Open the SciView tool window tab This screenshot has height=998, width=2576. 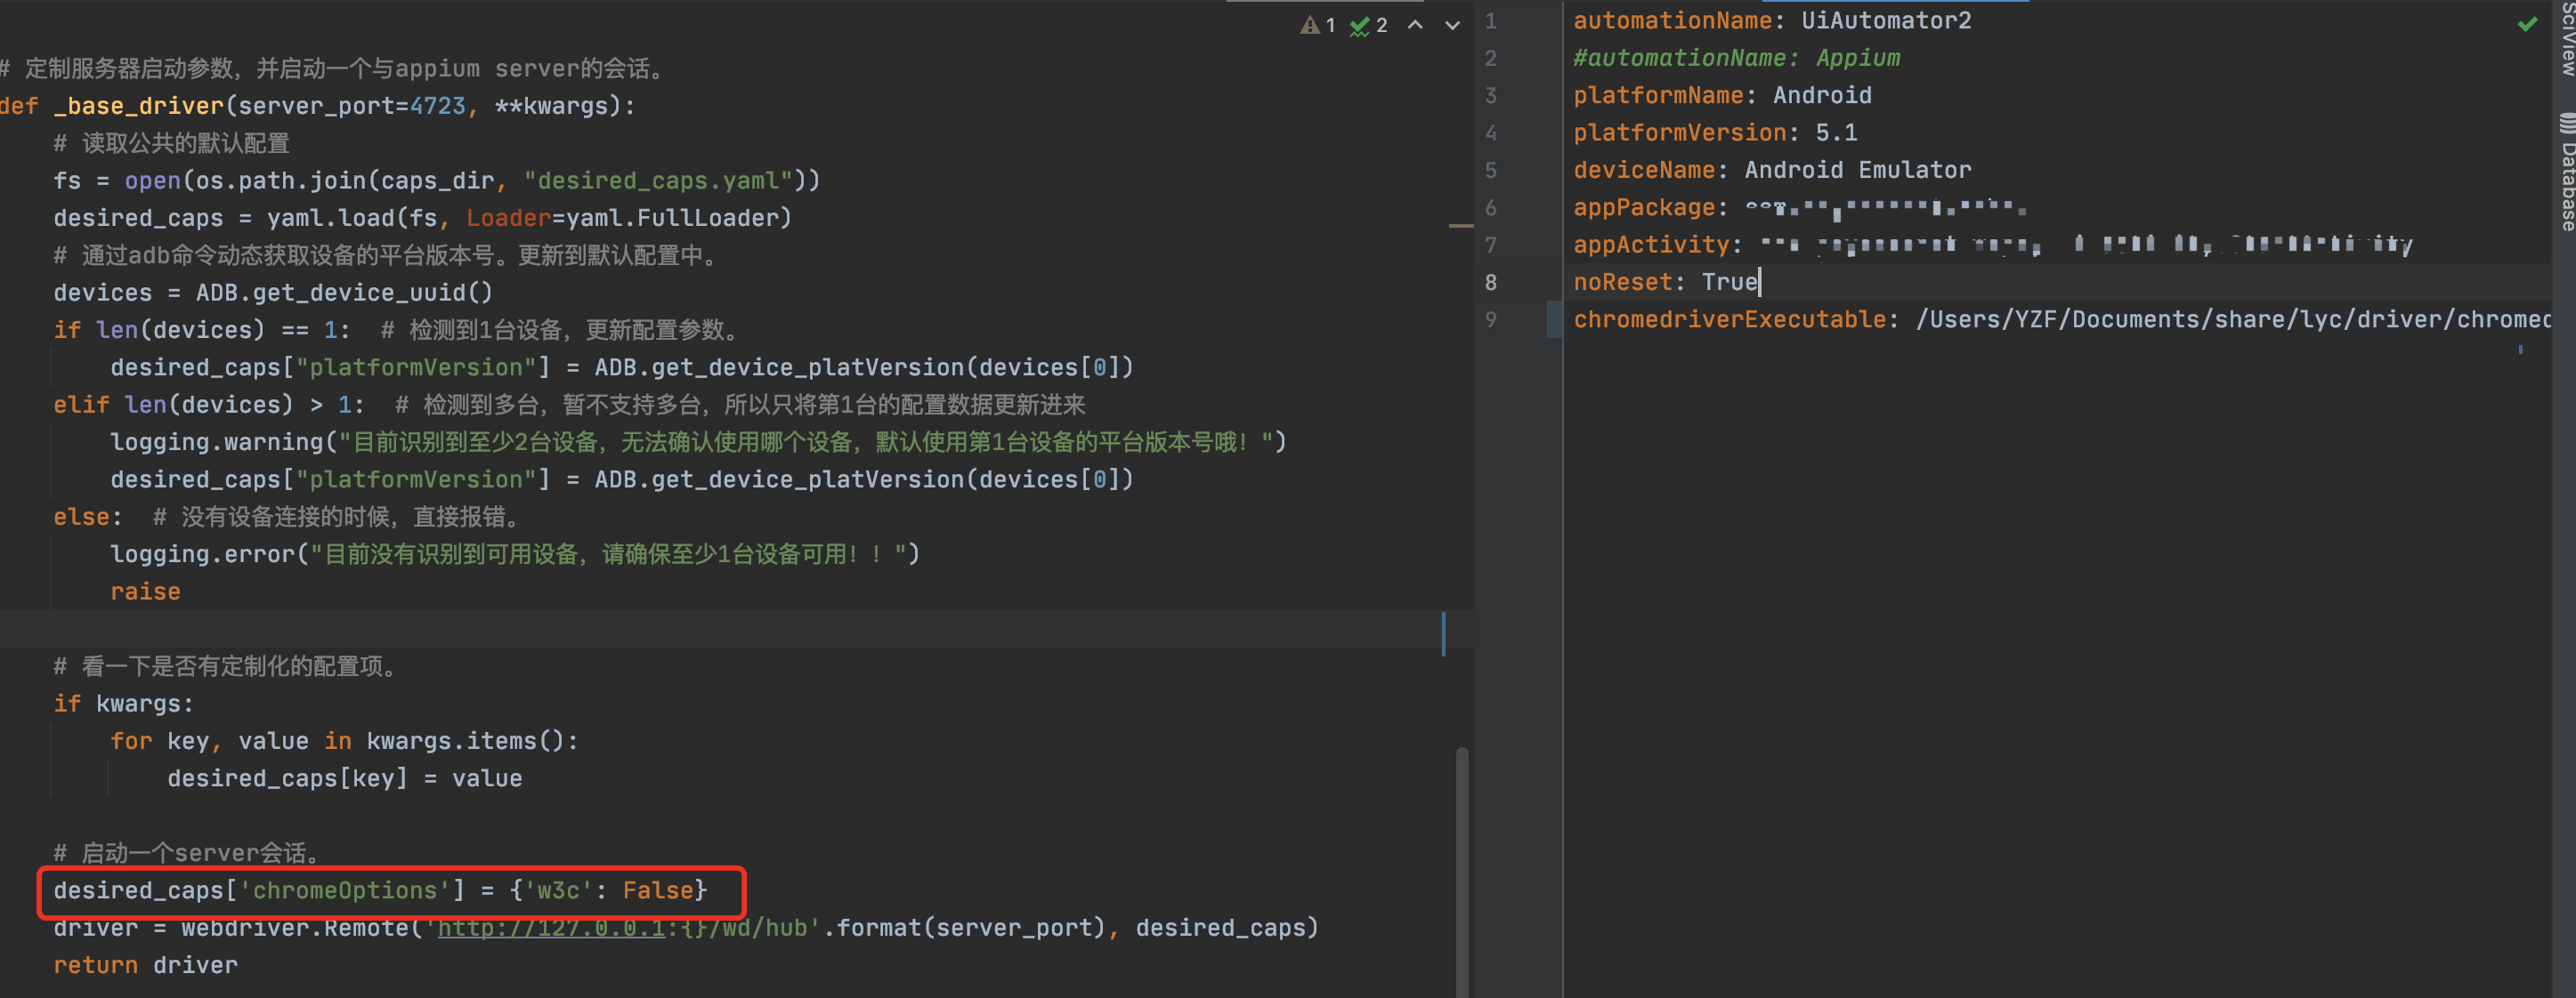coord(2567,40)
